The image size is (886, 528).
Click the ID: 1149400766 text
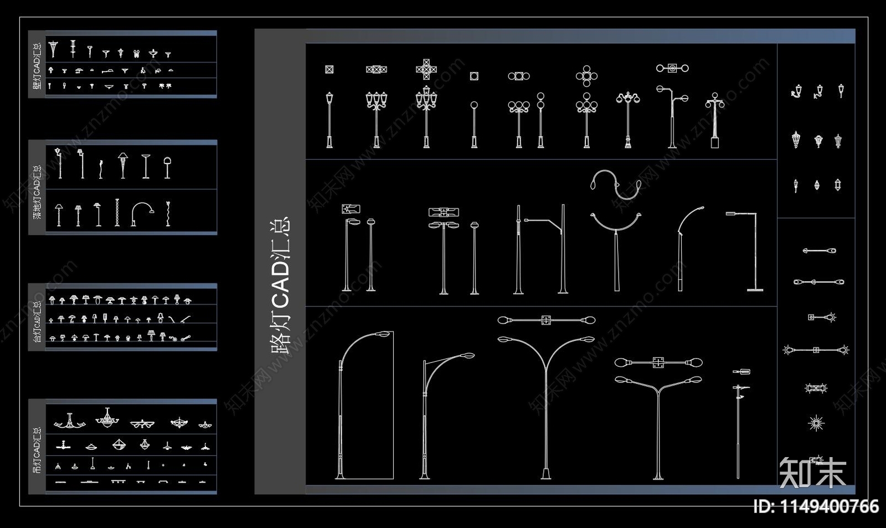tap(816, 506)
